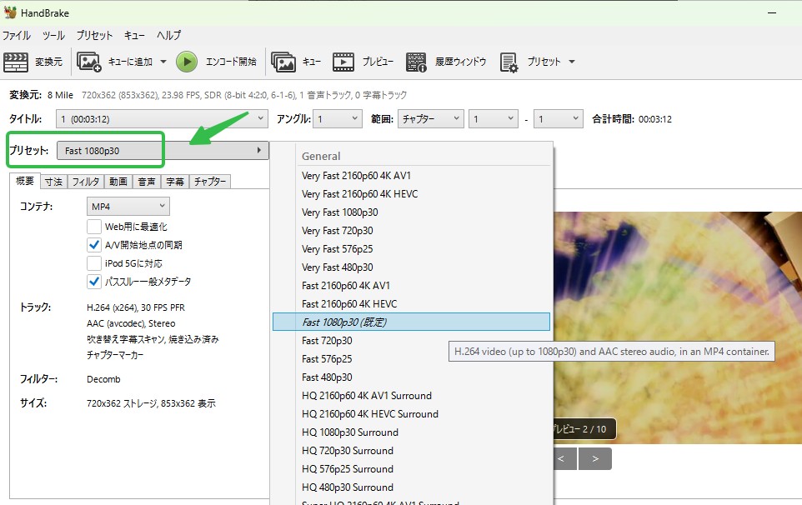Image resolution: width=802 pixels, height=505 pixels.
Task: Switch to the 字幕 tab
Action: click(x=175, y=182)
